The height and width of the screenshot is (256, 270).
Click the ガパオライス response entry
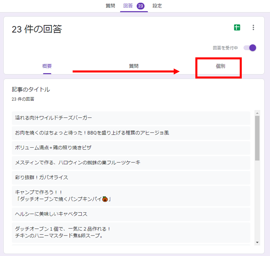131,177
